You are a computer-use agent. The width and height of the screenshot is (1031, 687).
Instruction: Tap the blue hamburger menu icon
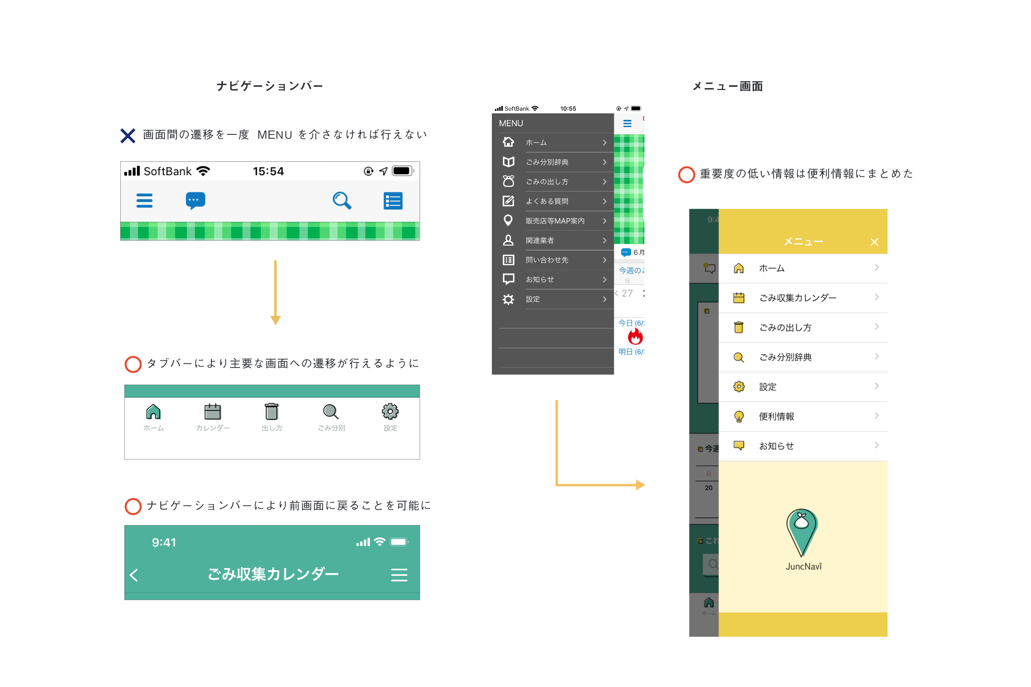(x=144, y=201)
